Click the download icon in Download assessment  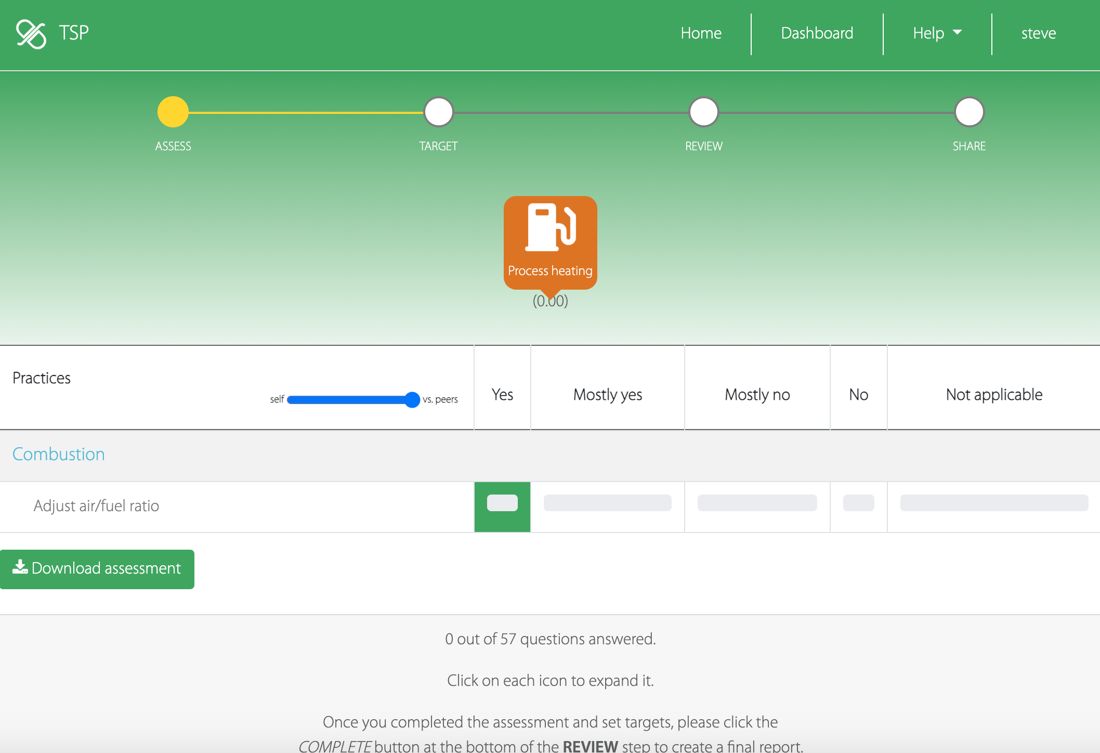(20, 567)
